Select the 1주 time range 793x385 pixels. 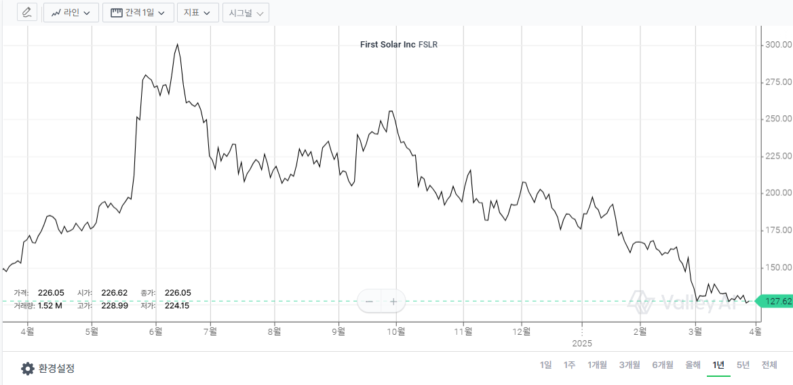569,365
